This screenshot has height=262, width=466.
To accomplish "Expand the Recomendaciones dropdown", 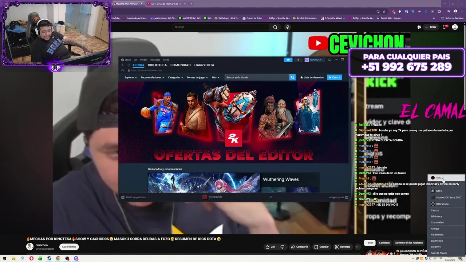I will click(x=153, y=78).
